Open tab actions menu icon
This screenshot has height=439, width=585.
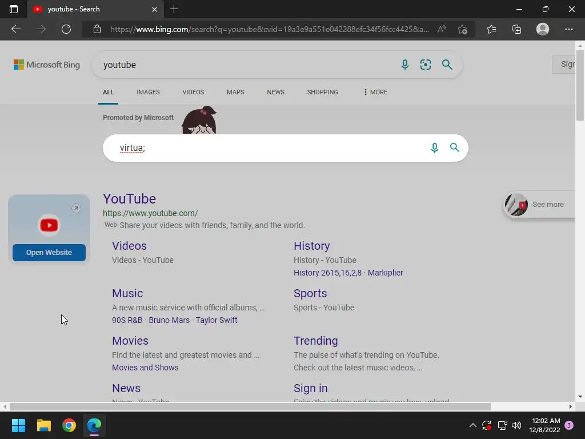(x=14, y=9)
